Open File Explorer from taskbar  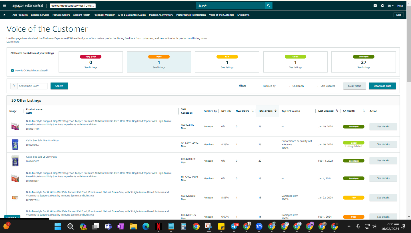coord(133,226)
